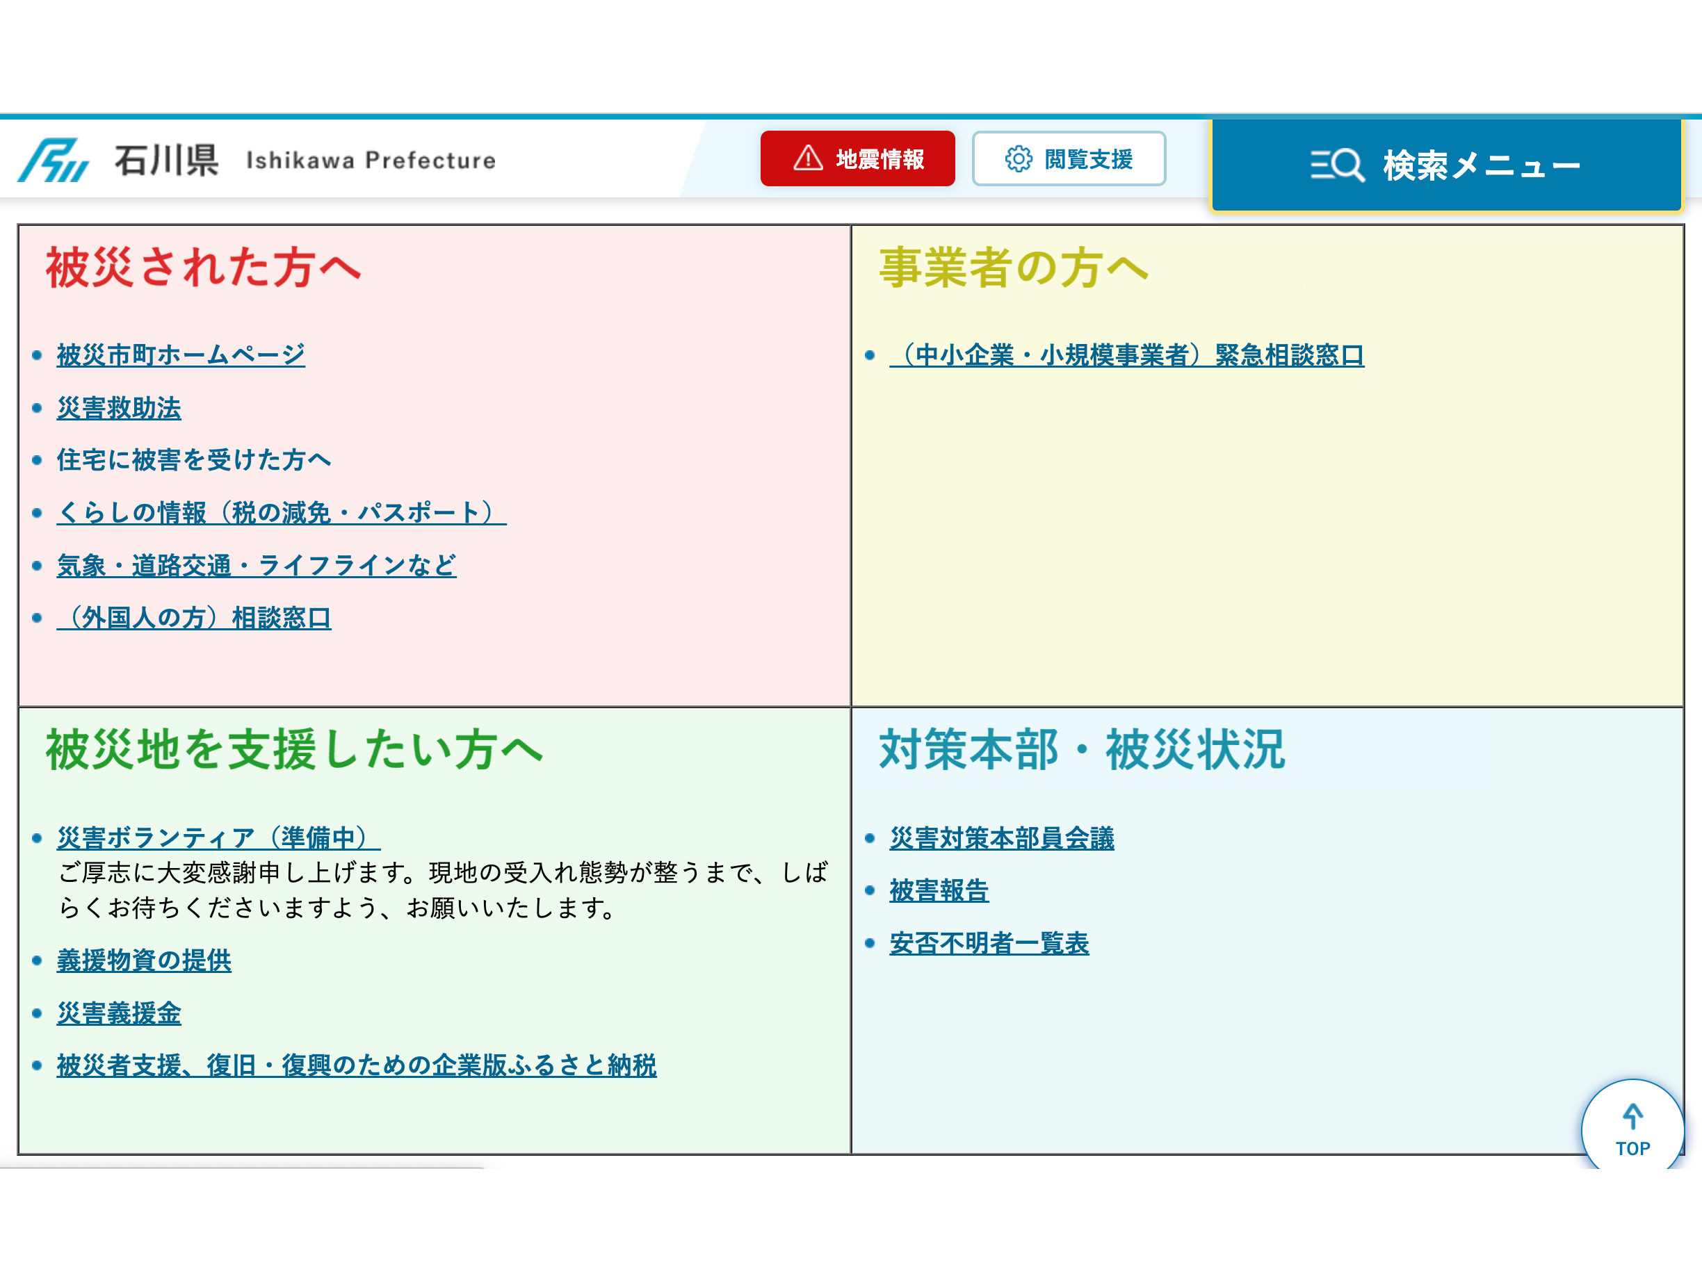Image resolution: width=1702 pixels, height=1276 pixels.
Task: Open the 地震情報 red button
Action: click(x=857, y=158)
